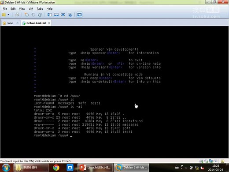Click the Windows Start button
Screen dimensions: 229x172
coord(6,168)
